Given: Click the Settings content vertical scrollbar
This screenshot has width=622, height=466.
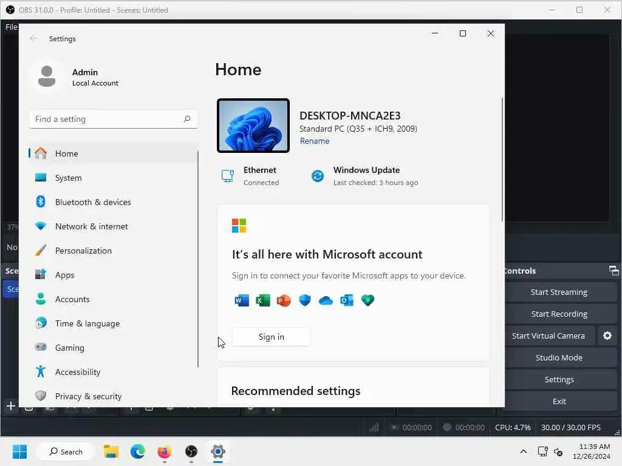Looking at the screenshot, I should click(x=502, y=160).
